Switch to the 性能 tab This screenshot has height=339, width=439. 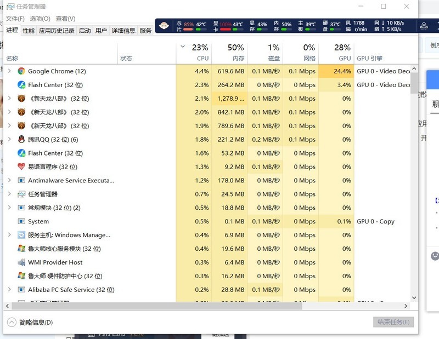[x=29, y=31]
